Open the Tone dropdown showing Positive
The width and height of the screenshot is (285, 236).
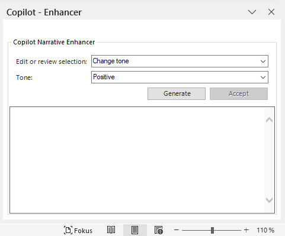tap(180, 77)
